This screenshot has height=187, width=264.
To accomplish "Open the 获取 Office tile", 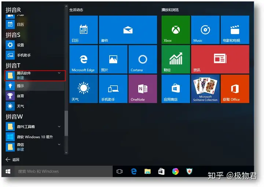I will 235,89.
